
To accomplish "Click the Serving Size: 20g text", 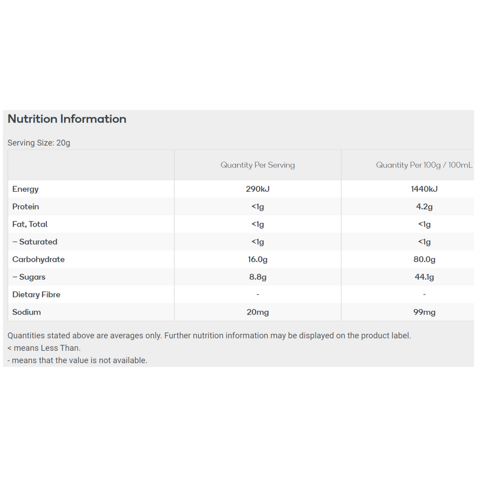I will click(x=39, y=143).
